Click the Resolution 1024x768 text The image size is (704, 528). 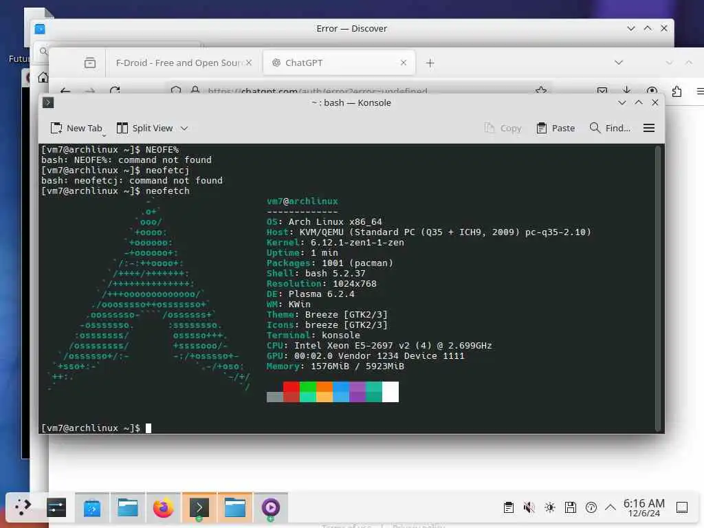click(x=322, y=284)
